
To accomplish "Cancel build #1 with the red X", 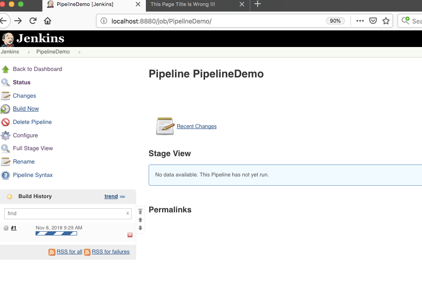I will tap(130, 235).
